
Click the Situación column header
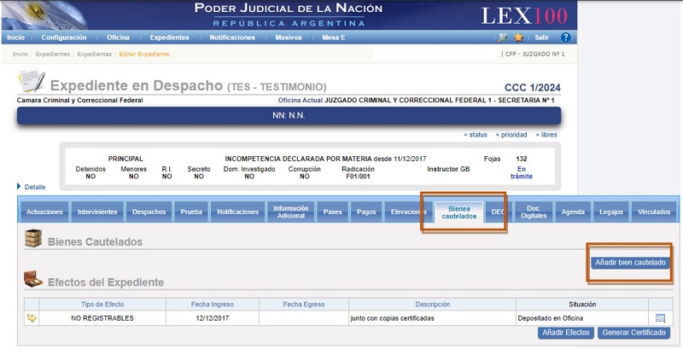[582, 305]
